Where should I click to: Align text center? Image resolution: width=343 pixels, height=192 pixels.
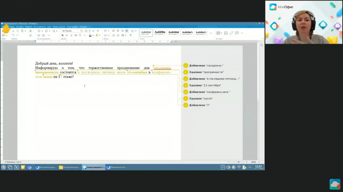[118, 31]
